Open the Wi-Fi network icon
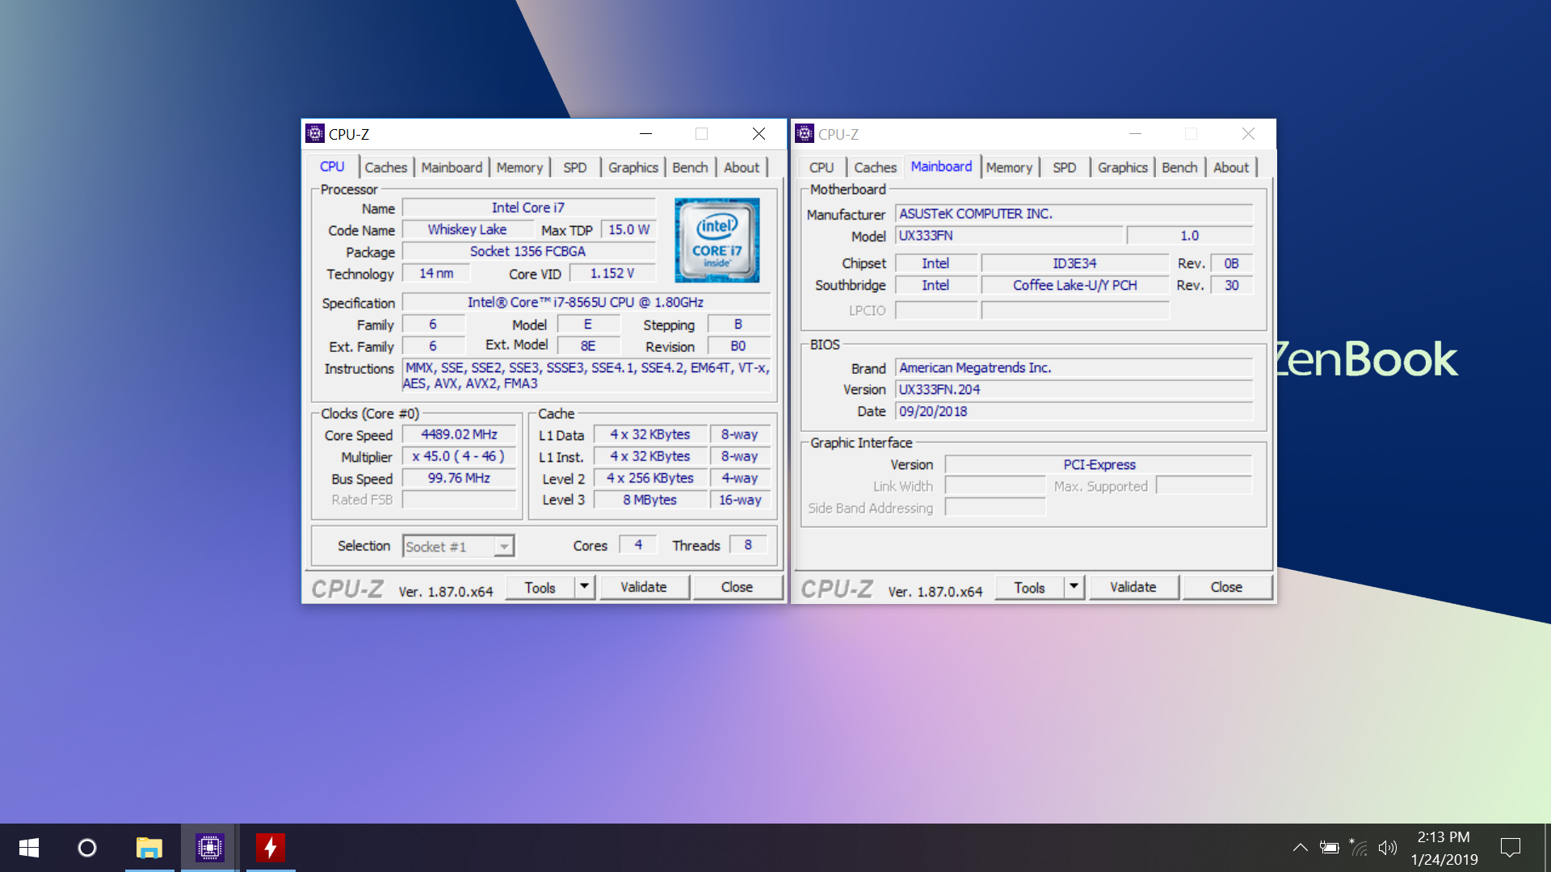1551x872 pixels. [x=1359, y=848]
